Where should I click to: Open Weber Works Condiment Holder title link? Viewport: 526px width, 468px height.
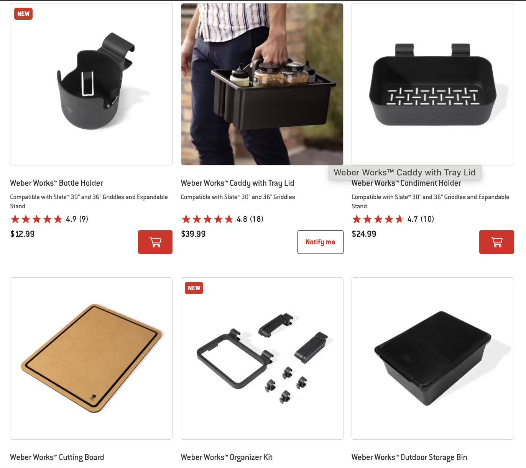coord(406,183)
